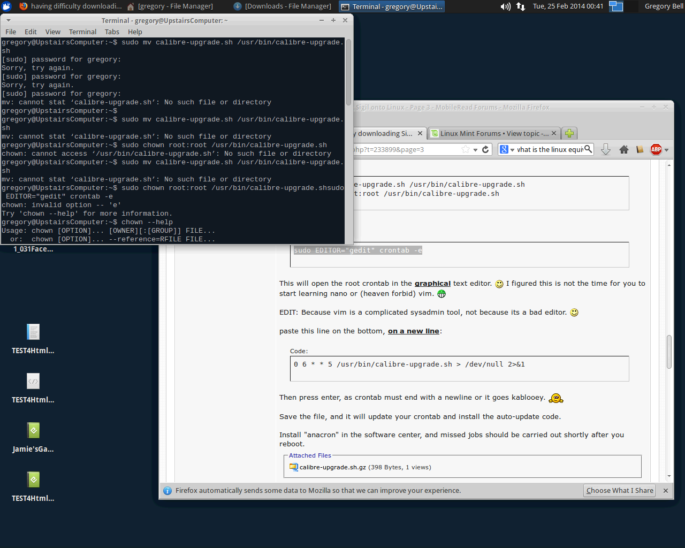Open the volume control in top panel
Viewport: 685px width, 548px height.
click(505, 6)
